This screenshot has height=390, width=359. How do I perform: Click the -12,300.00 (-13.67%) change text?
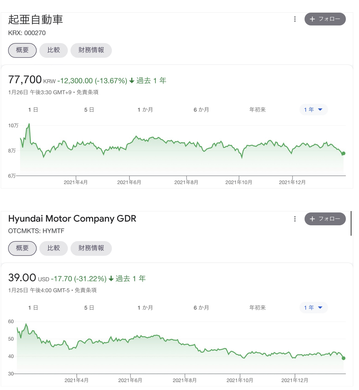(92, 81)
